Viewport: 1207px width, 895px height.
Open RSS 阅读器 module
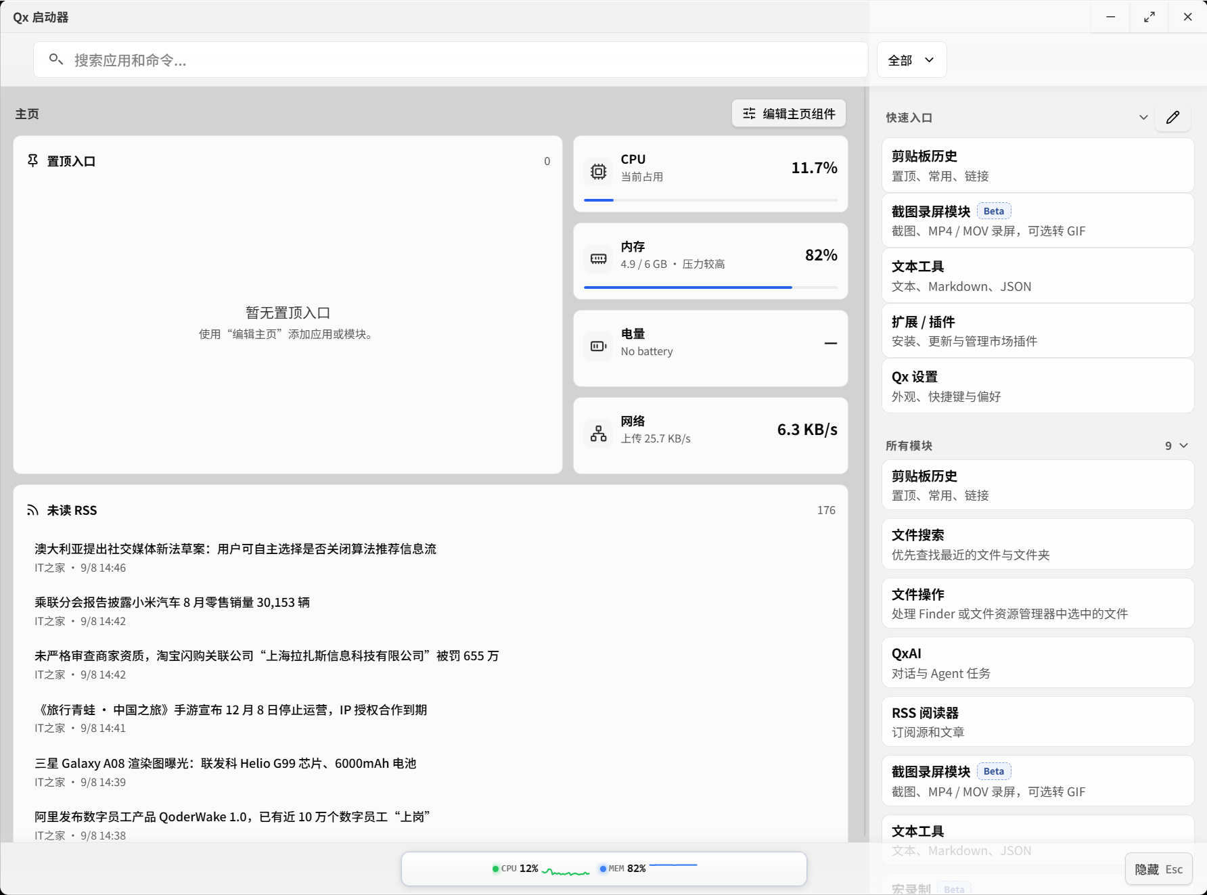coord(1037,722)
